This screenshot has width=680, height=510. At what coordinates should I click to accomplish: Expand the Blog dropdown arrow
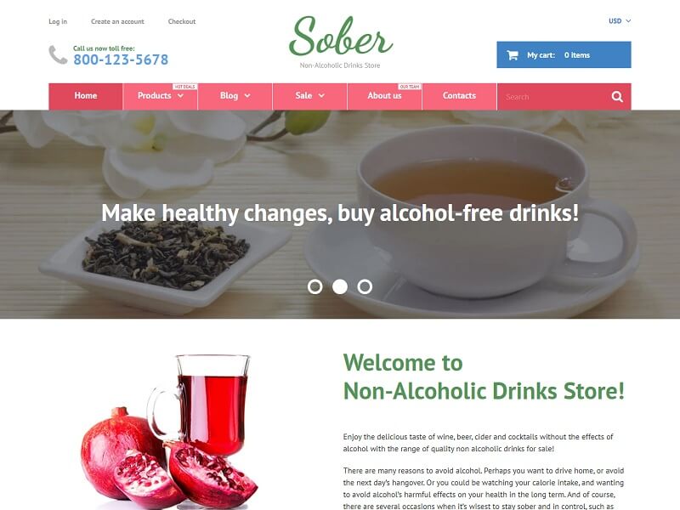[247, 96]
